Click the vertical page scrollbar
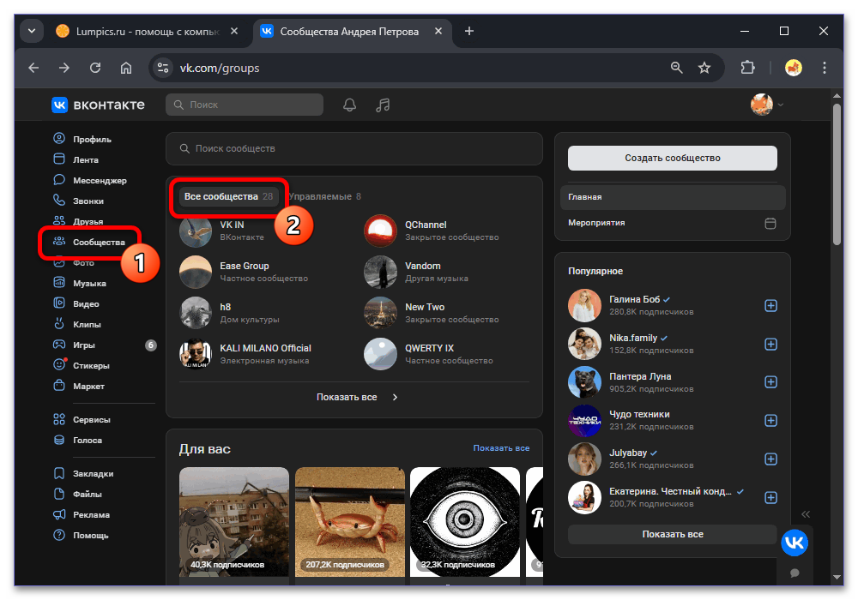This screenshot has height=600, width=858. [x=837, y=174]
